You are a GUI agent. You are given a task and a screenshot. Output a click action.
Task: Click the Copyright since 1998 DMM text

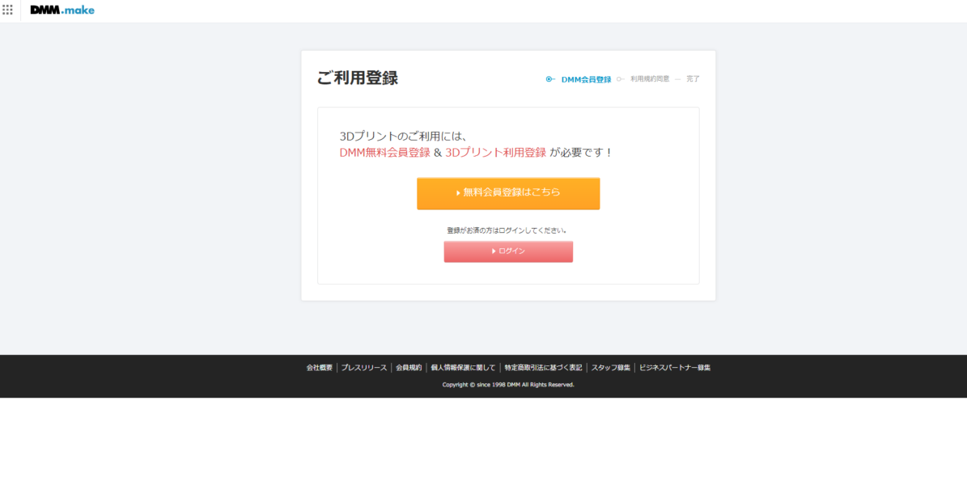[508, 385]
